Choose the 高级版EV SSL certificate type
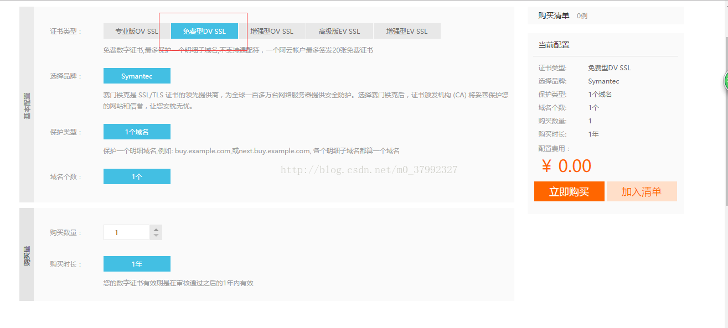Screen dimensions: 728x328 (x=339, y=31)
